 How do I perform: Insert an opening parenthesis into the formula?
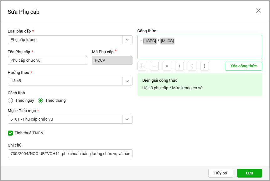(x=192, y=66)
